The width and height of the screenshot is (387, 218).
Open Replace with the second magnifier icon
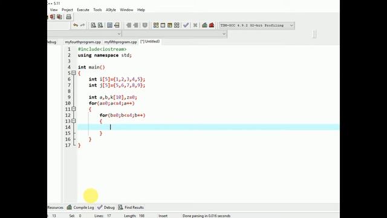click(100, 25)
